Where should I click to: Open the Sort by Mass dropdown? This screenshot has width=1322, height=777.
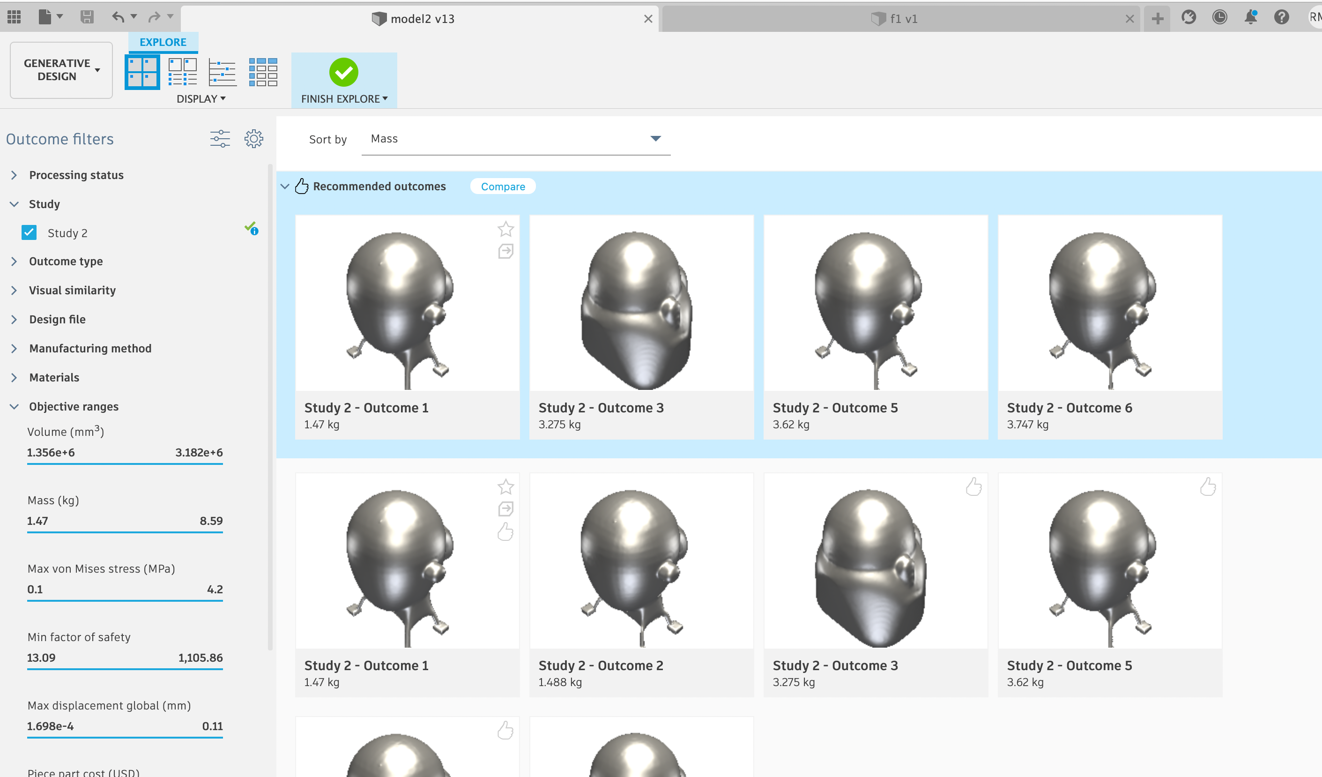pos(516,139)
